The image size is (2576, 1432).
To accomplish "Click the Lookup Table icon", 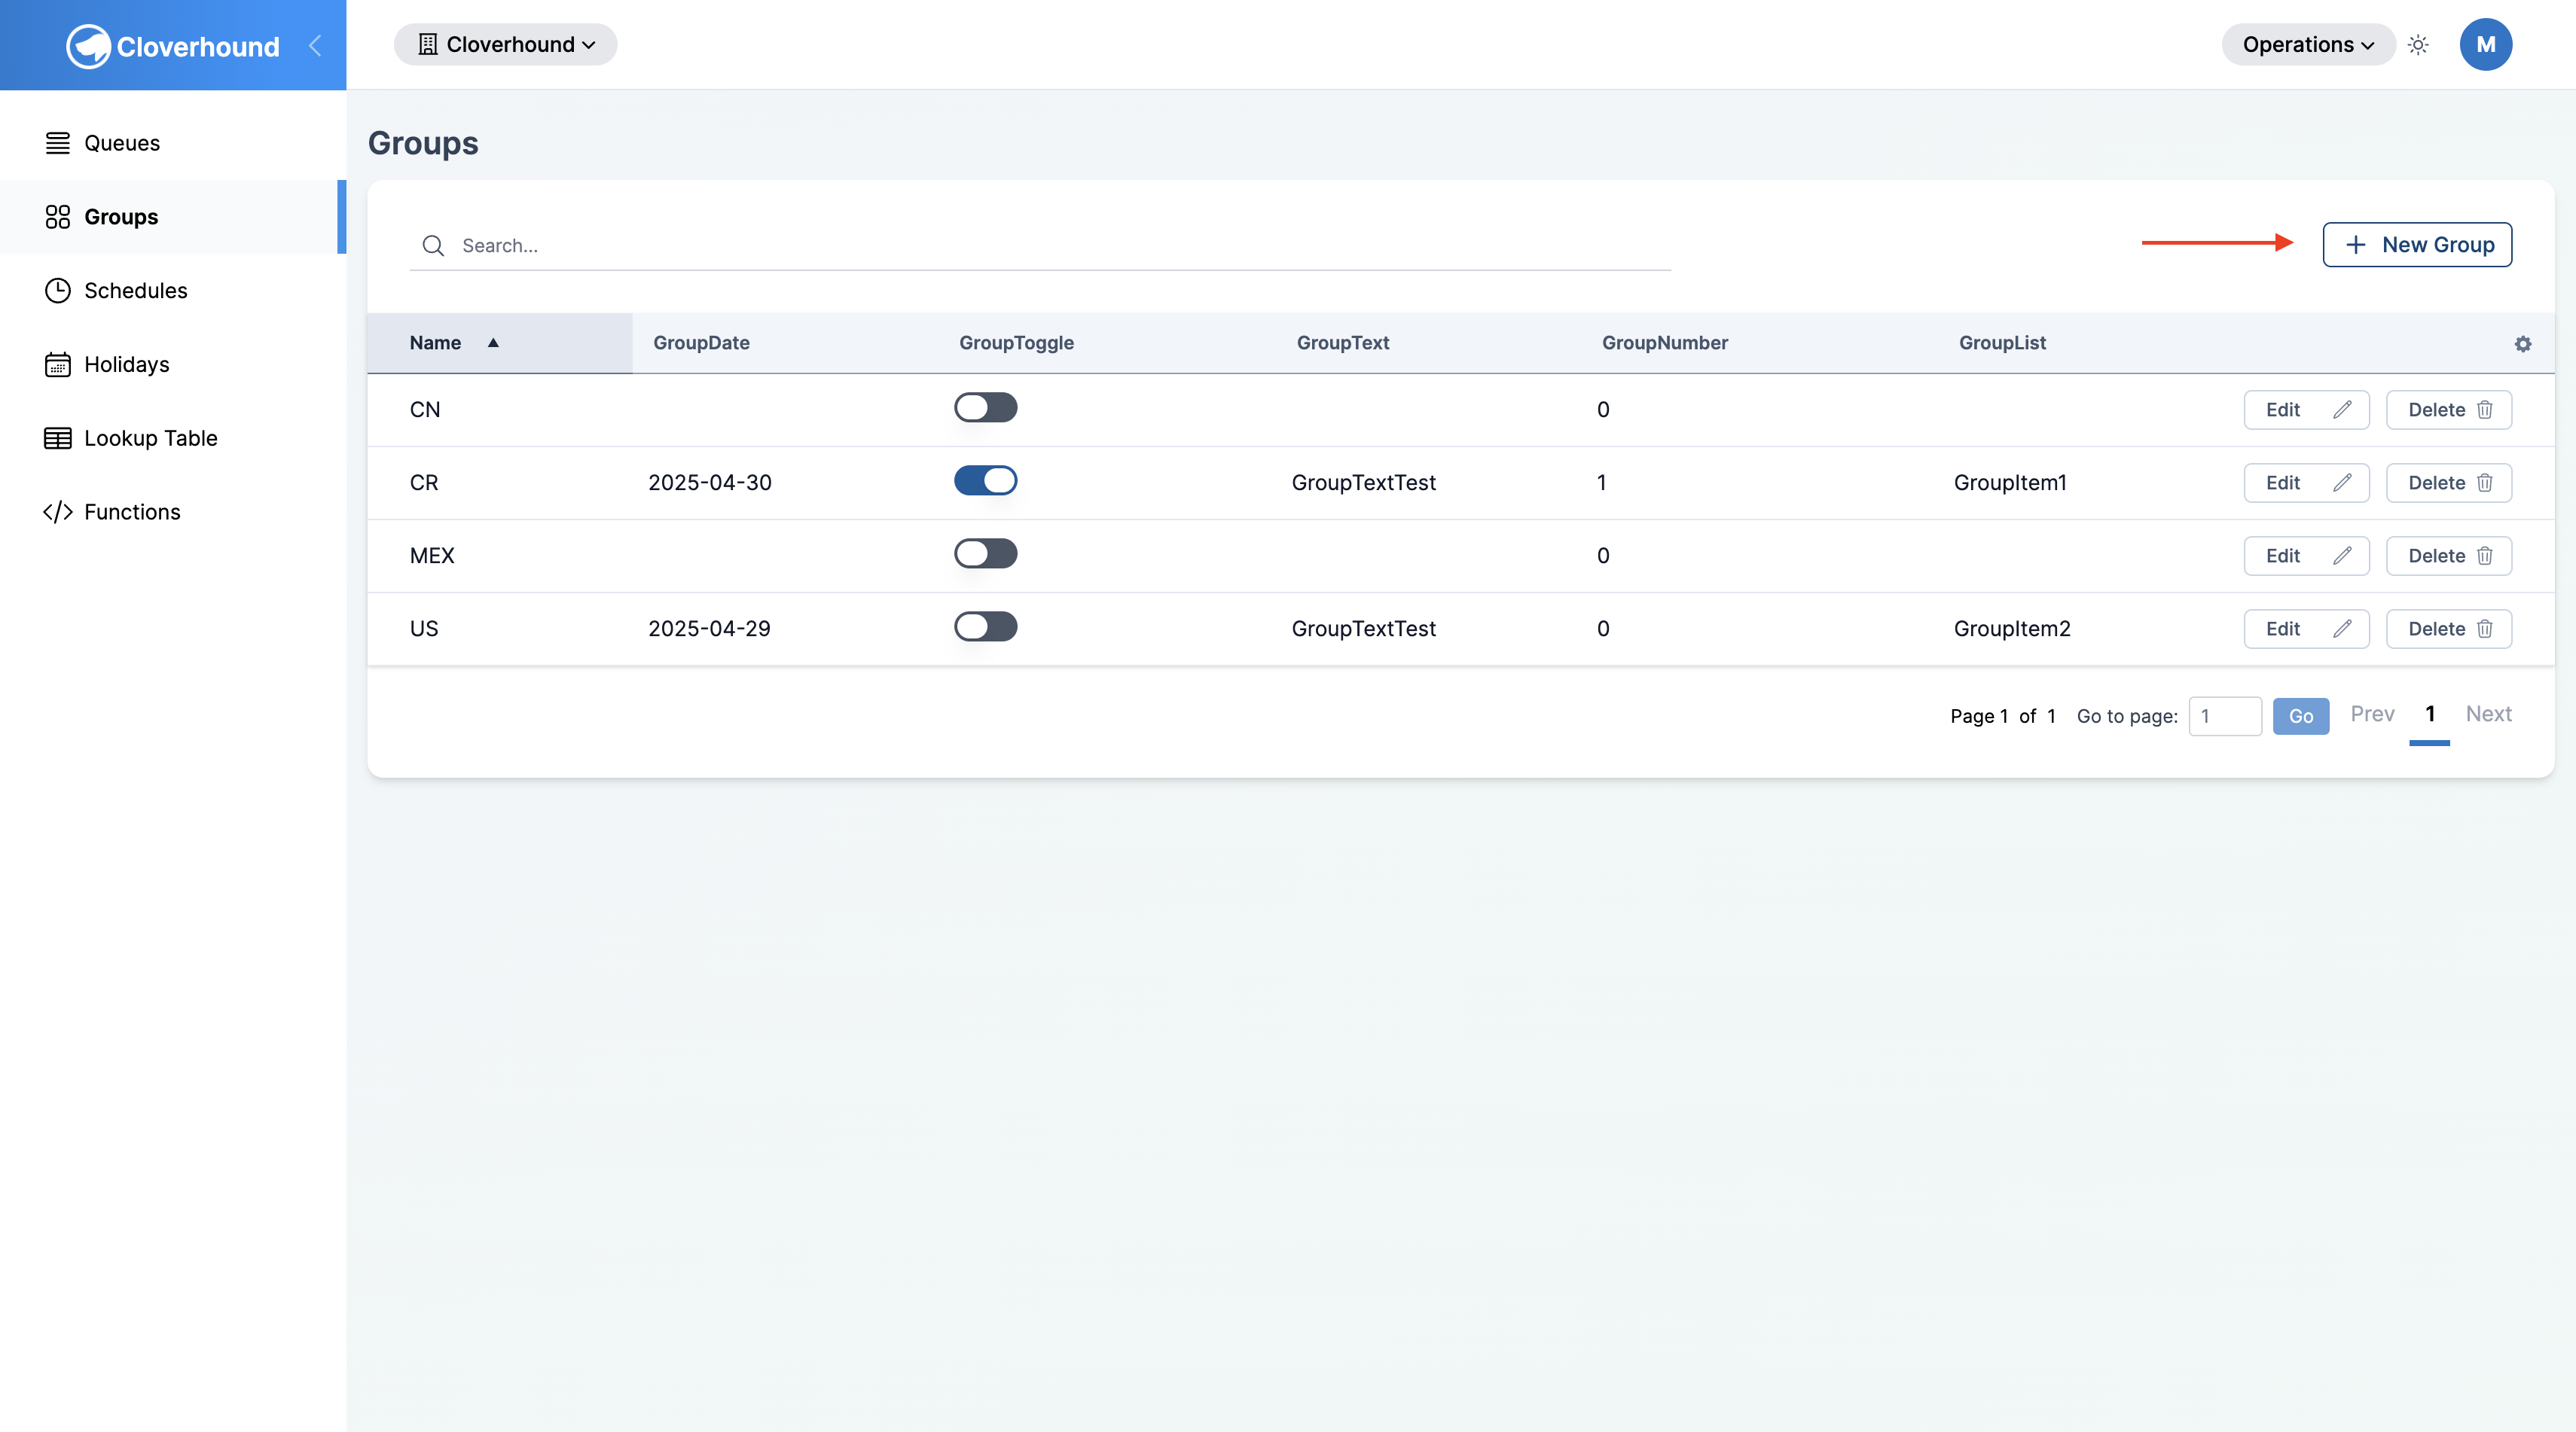I will pos(58,437).
